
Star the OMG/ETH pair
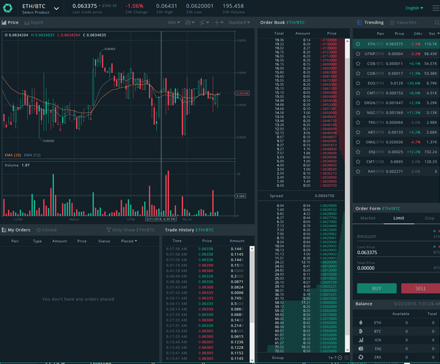358,142
